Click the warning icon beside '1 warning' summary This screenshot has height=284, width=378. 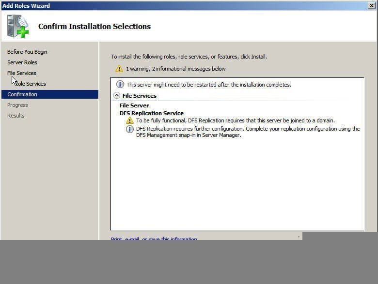click(119, 69)
